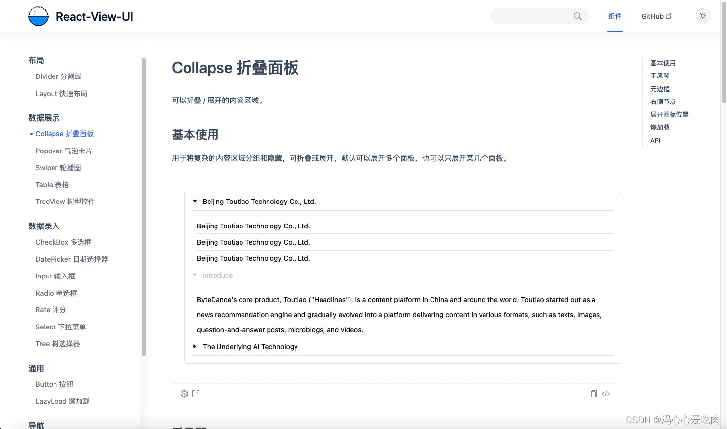
Task: Open LazyLoad 懒加载 in sidebar
Action: 62,401
